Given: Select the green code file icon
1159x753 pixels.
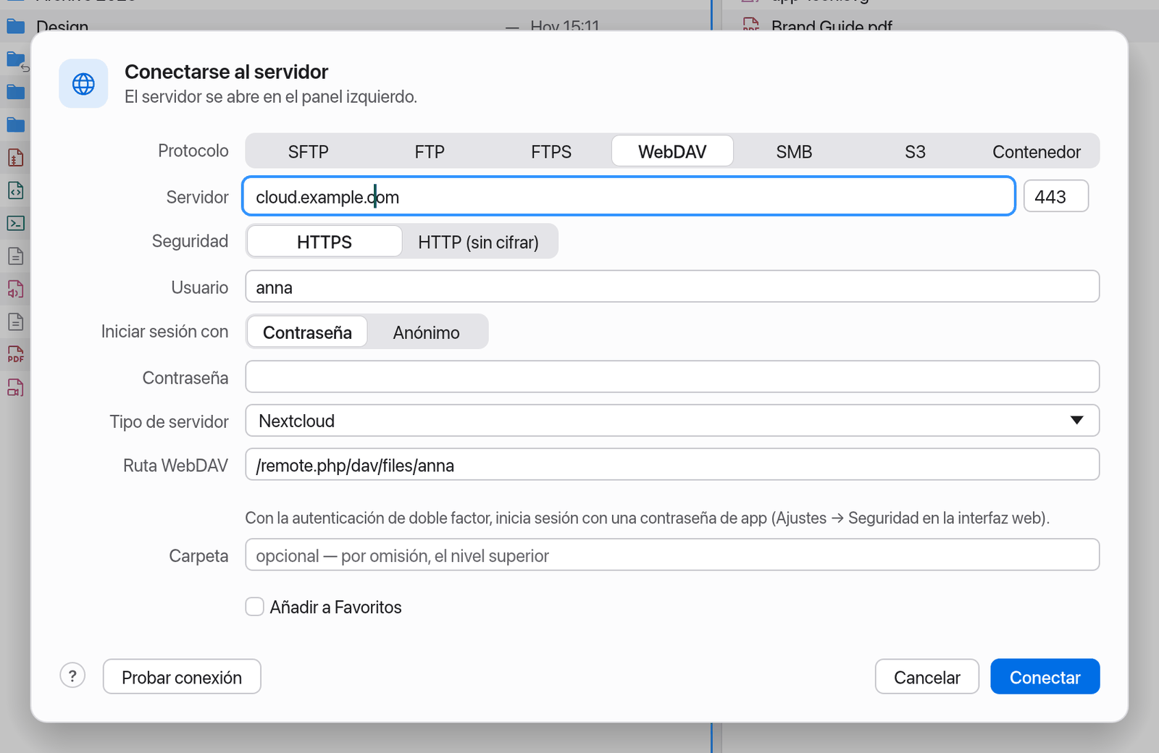Looking at the screenshot, I should pyautogui.click(x=15, y=190).
